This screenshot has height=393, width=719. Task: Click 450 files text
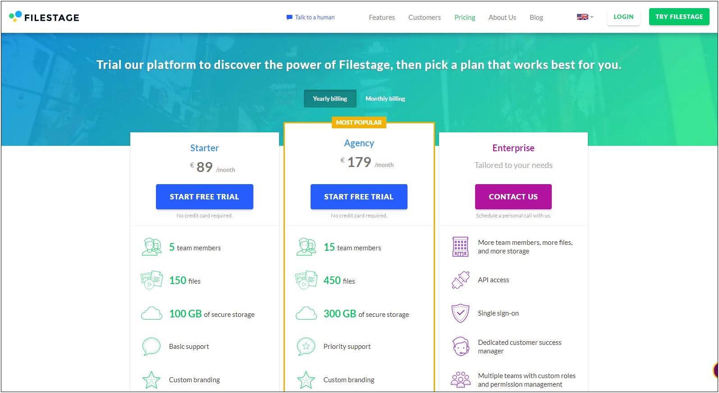[x=339, y=280]
